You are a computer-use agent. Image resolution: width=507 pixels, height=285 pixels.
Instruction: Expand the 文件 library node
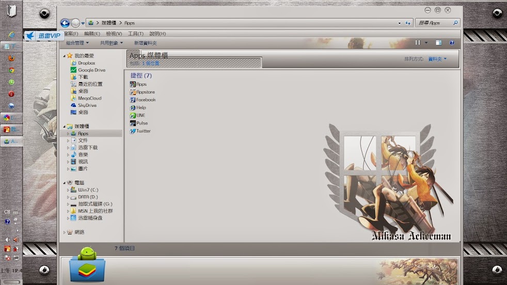68,141
